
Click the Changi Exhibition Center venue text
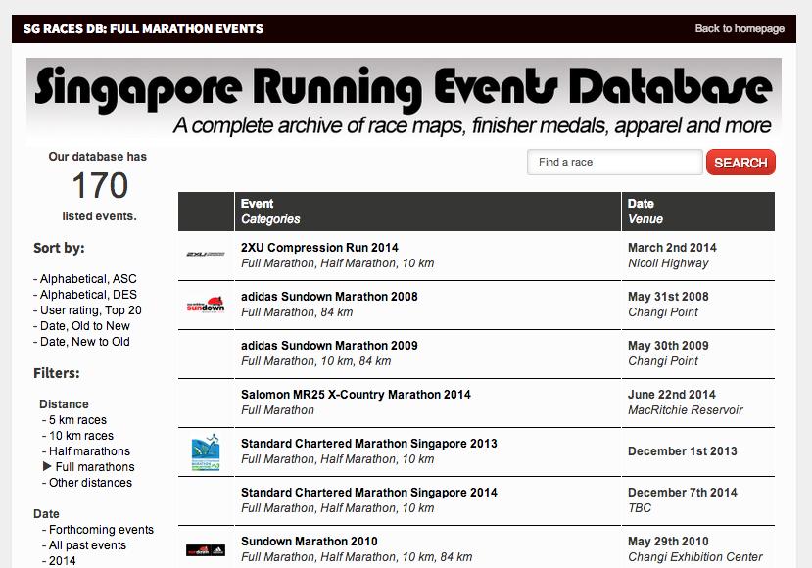(695, 557)
